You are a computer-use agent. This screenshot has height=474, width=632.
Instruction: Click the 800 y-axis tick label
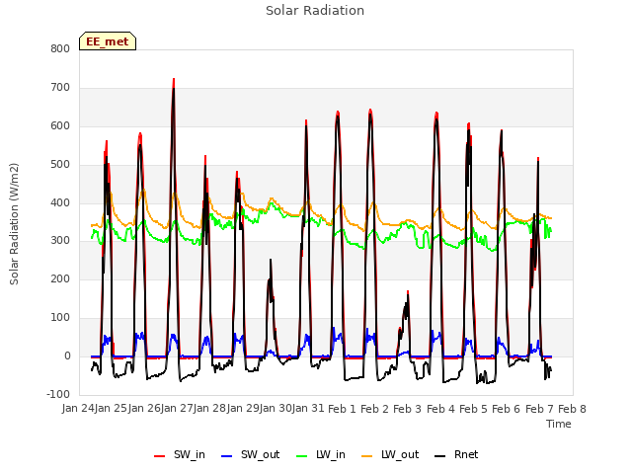coord(60,48)
